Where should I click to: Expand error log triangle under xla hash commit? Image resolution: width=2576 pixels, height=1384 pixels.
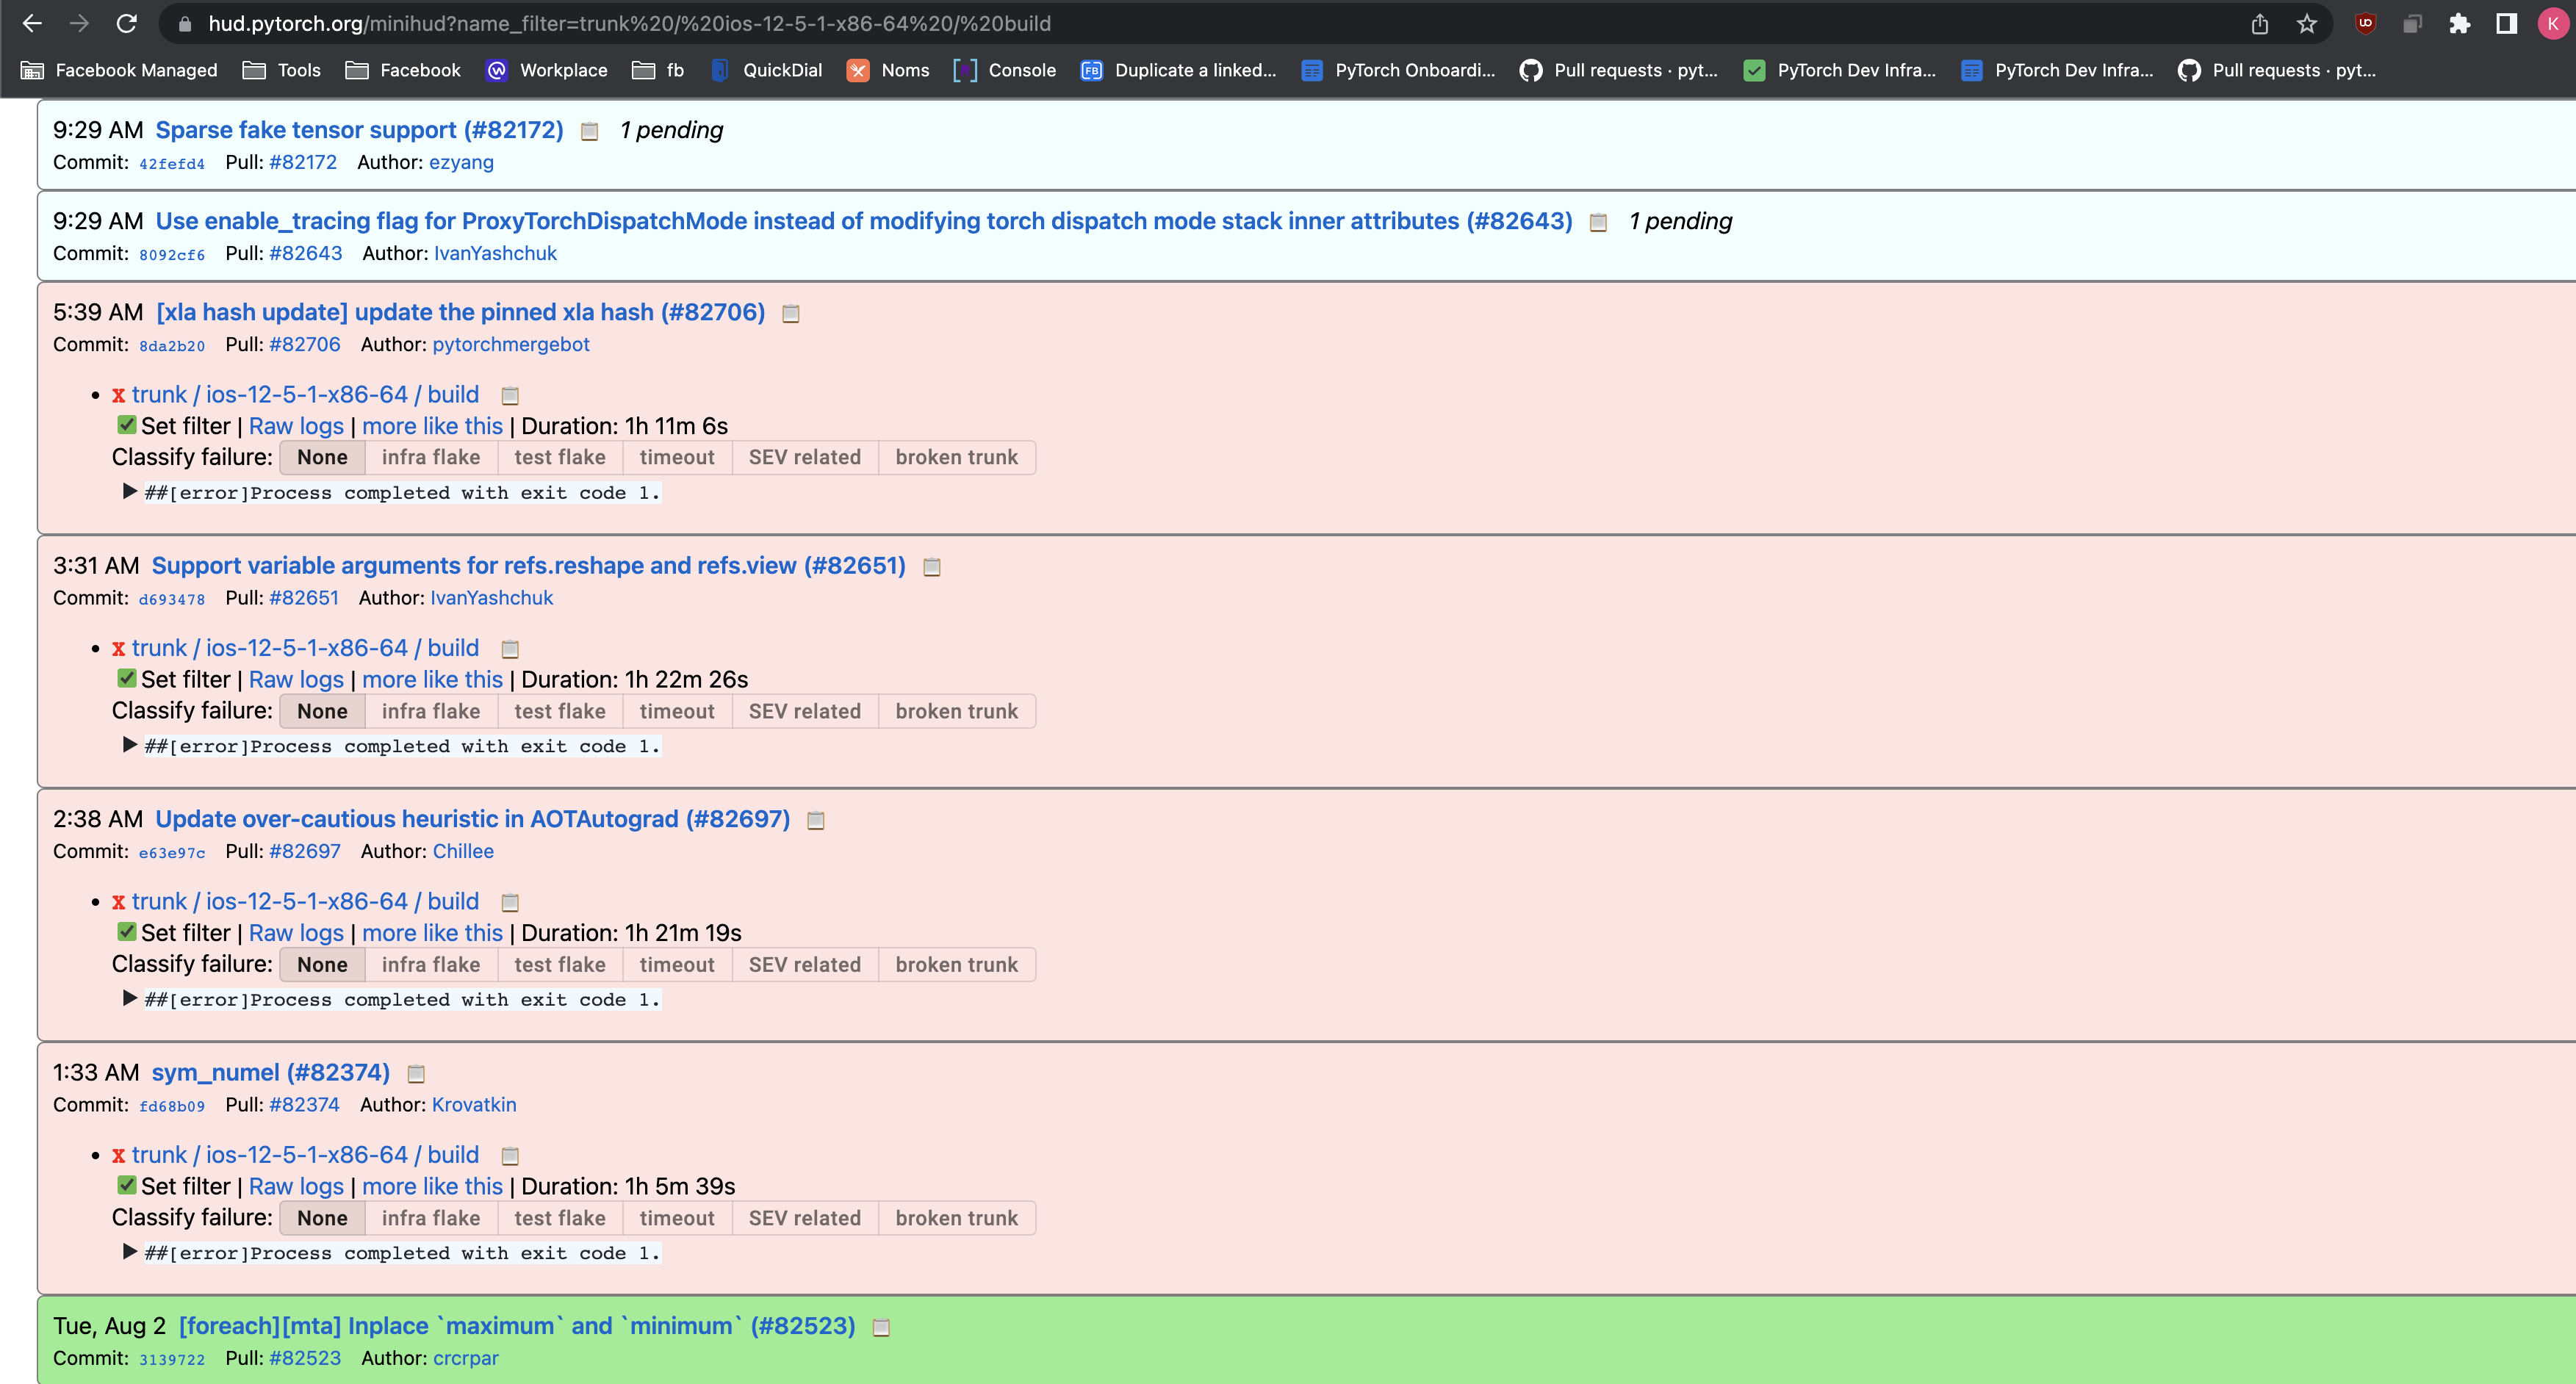tap(129, 491)
